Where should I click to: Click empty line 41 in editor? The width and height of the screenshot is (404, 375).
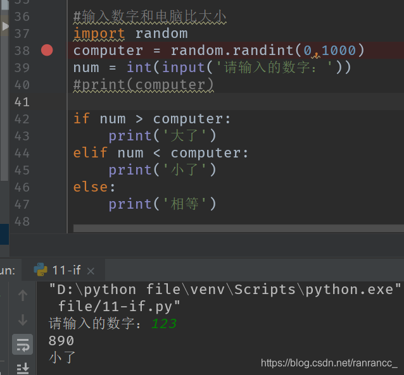[x=236, y=102]
